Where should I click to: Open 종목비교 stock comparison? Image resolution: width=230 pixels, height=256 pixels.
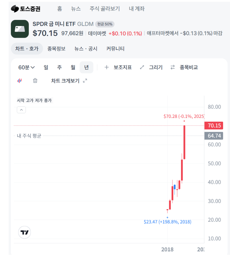click(x=184, y=67)
